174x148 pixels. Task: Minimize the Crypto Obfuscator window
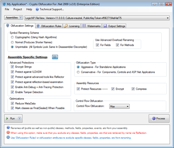click(155, 4)
